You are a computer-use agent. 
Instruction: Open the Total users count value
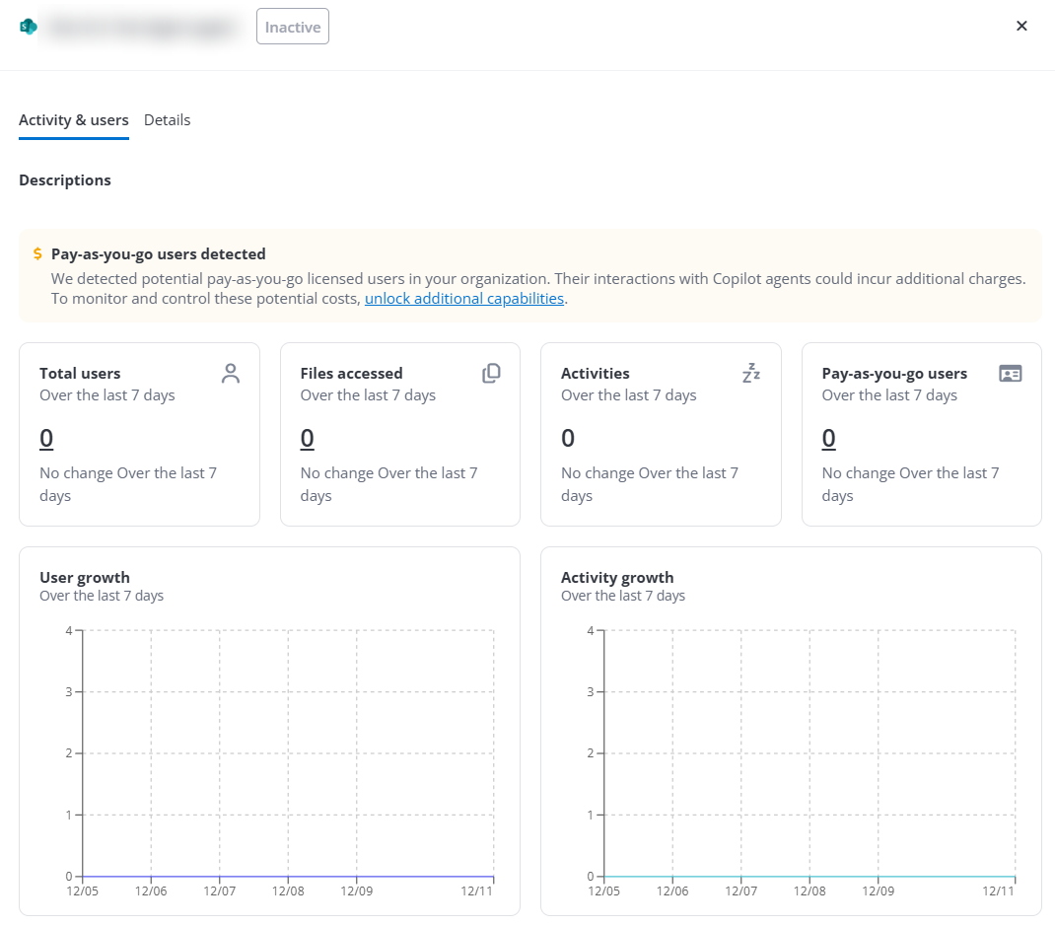46,438
